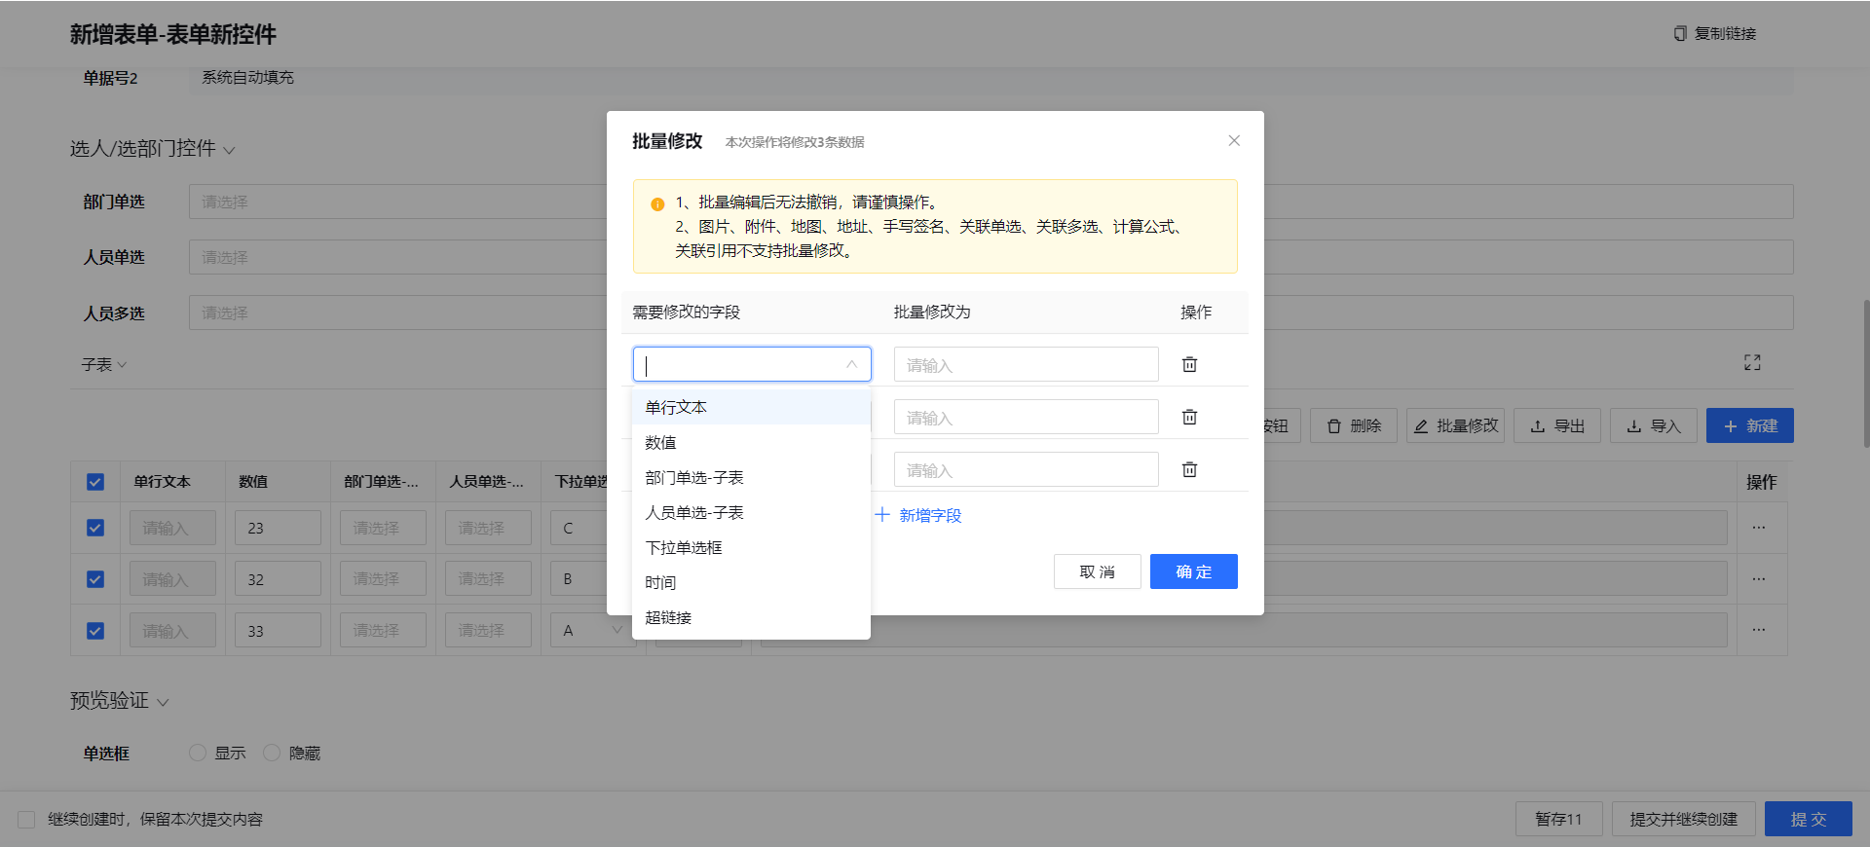Click the blue 新建 button
This screenshot has height=847, width=1870.
[1750, 425]
